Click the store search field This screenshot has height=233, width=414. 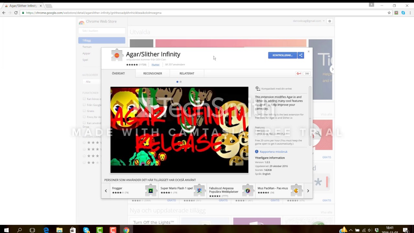coord(102,31)
